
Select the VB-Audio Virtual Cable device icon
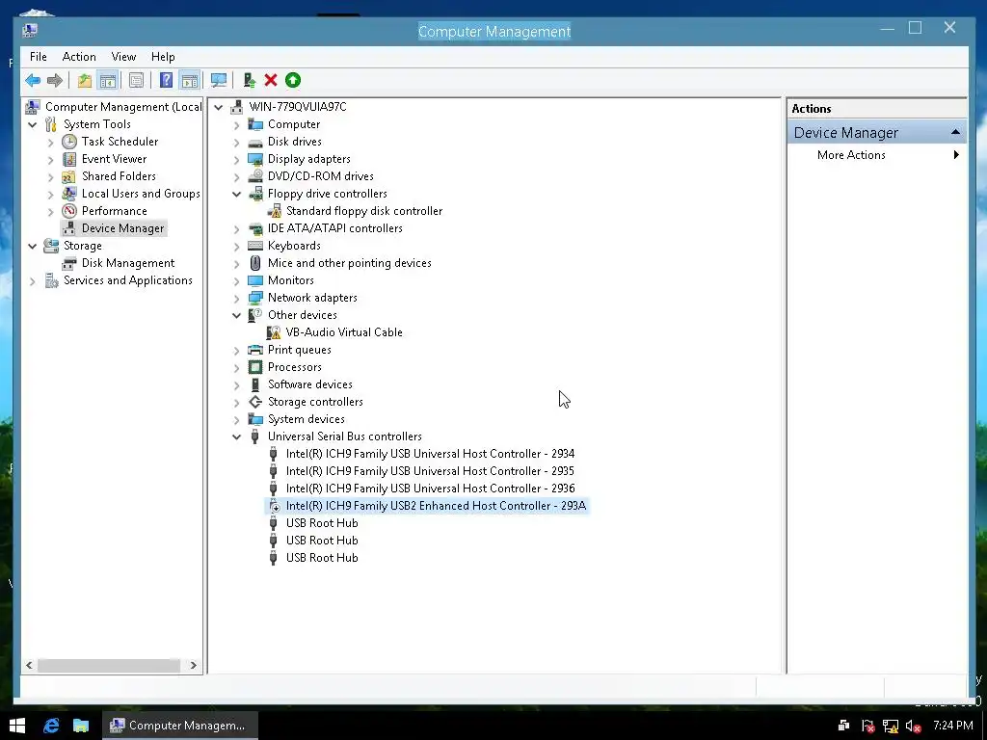point(274,332)
